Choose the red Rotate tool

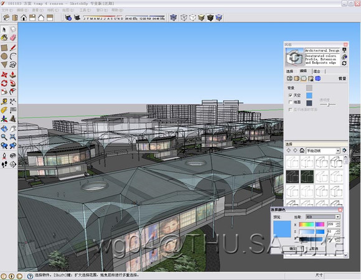(x=4, y=83)
